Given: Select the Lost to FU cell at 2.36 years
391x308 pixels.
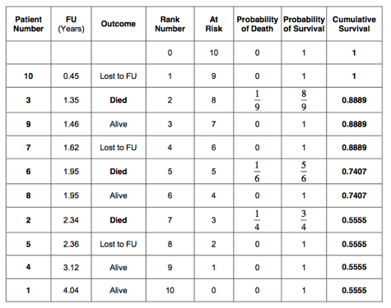Looking at the screenshot, I should [x=119, y=244].
